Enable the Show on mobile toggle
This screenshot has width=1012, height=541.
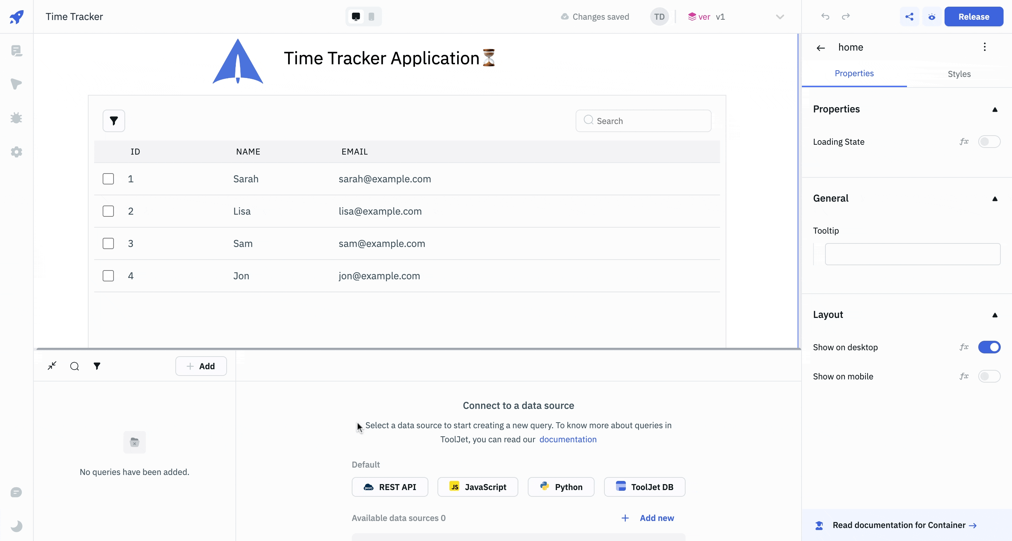(989, 376)
